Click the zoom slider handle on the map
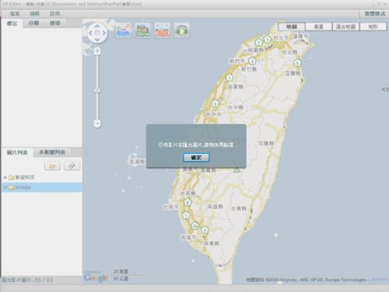Viewport: 389px width, 292px height. pyautogui.click(x=97, y=90)
